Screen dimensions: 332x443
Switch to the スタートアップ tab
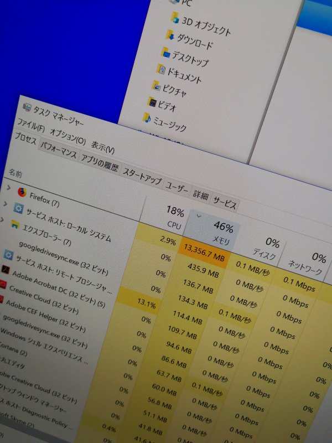point(142,177)
